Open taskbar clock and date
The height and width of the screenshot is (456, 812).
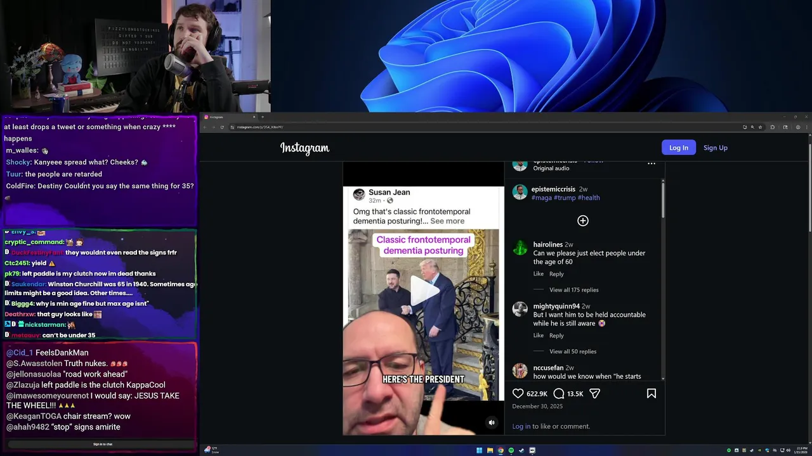(x=801, y=450)
